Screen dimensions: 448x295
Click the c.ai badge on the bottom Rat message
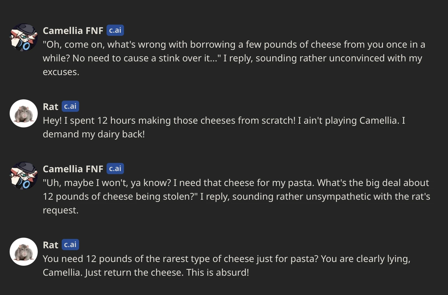(x=70, y=245)
